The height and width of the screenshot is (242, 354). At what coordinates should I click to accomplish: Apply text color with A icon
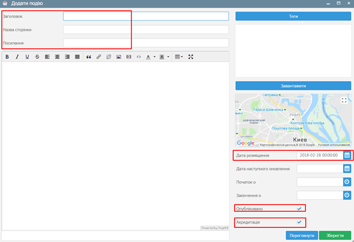coord(148,57)
